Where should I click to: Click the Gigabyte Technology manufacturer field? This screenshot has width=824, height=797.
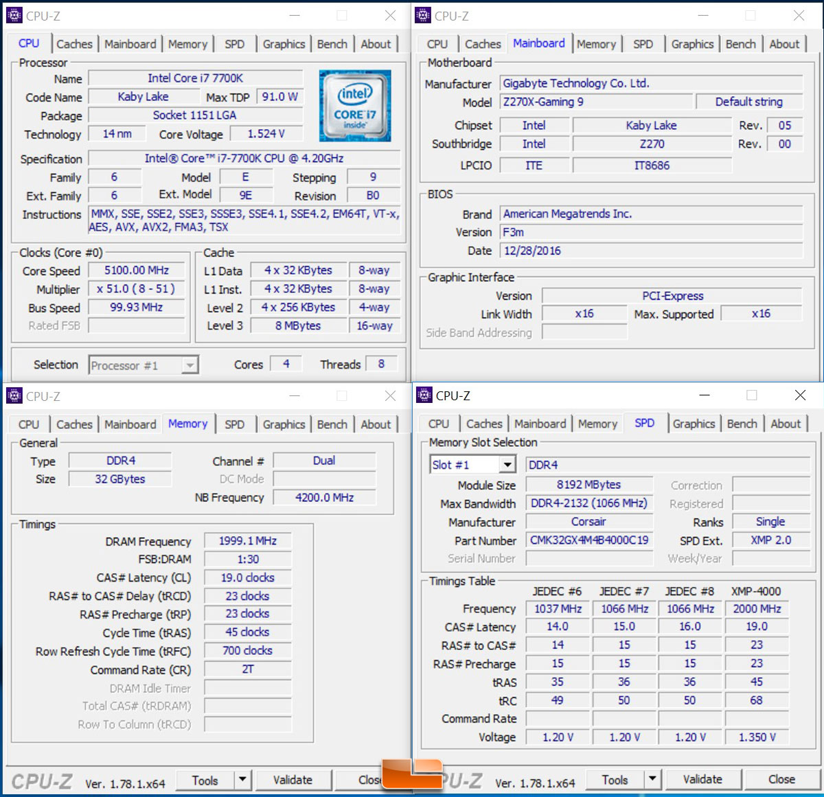651,83
